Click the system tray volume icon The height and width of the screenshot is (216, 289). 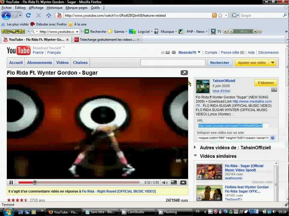[274, 212]
